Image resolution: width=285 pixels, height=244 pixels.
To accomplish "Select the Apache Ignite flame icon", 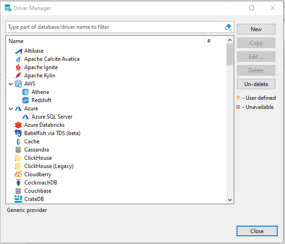I will coord(18,67).
